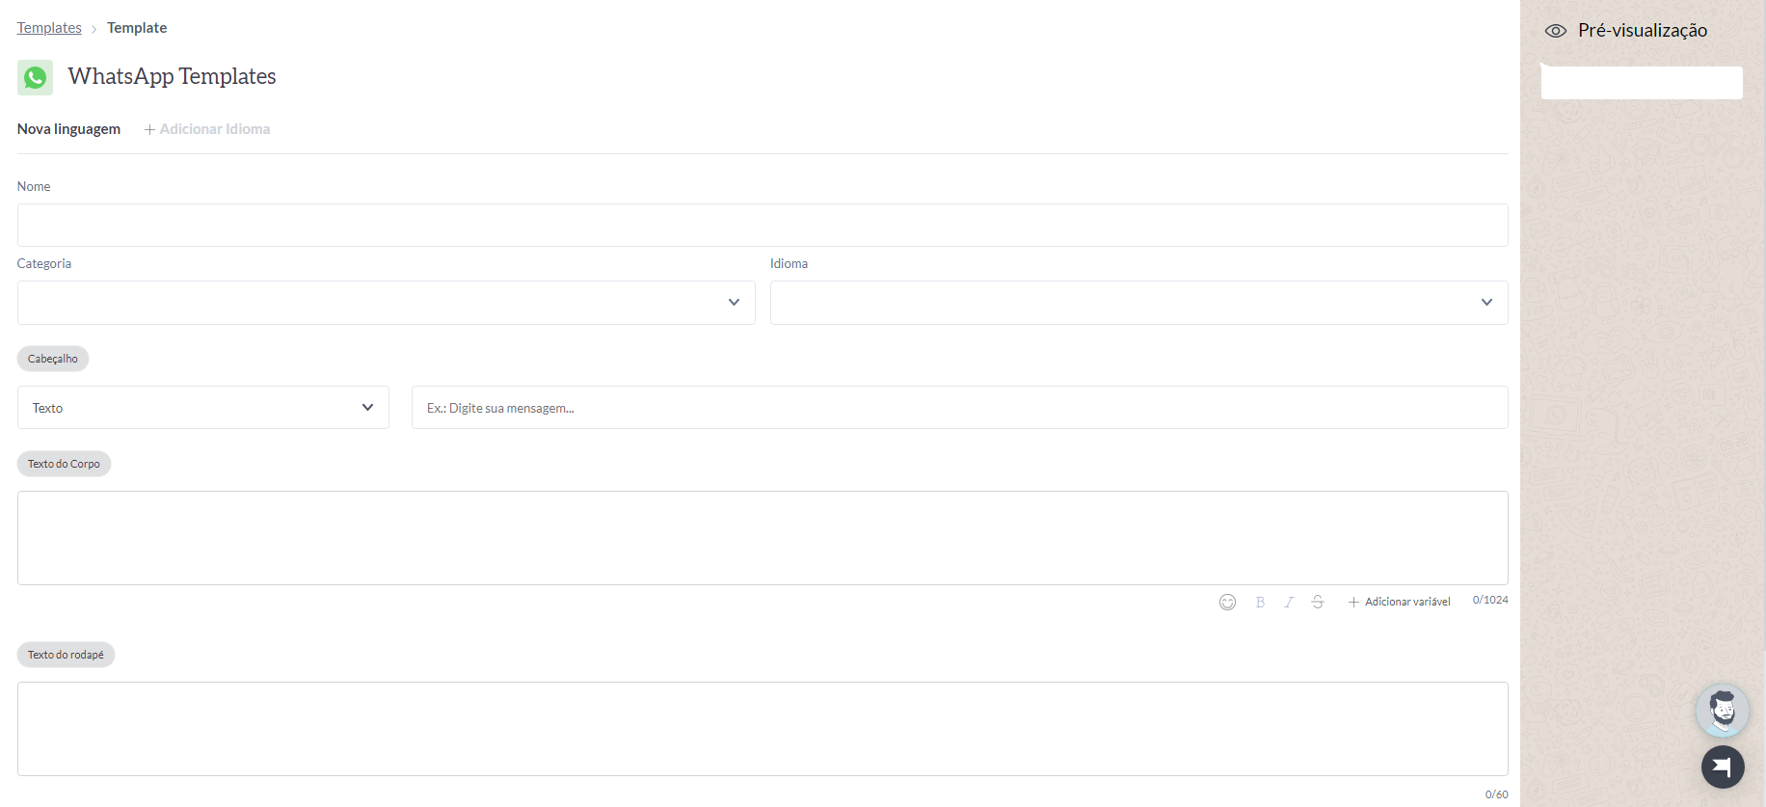Open the dark chat widget button
Viewport: 1766px width, 807px height.
coord(1723,767)
